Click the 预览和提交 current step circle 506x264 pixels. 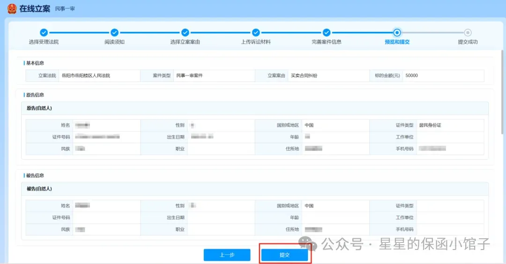tap(397, 33)
